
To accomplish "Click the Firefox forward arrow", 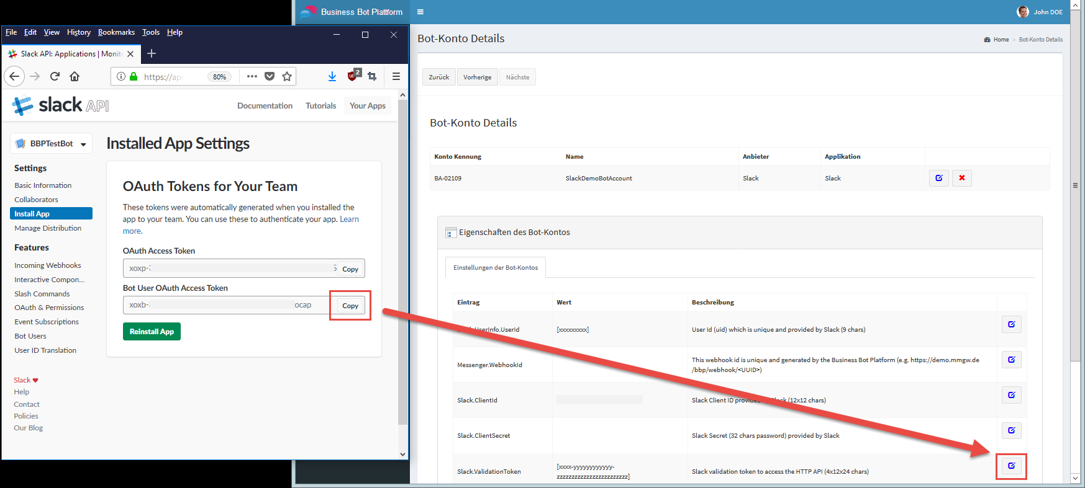I will point(35,76).
